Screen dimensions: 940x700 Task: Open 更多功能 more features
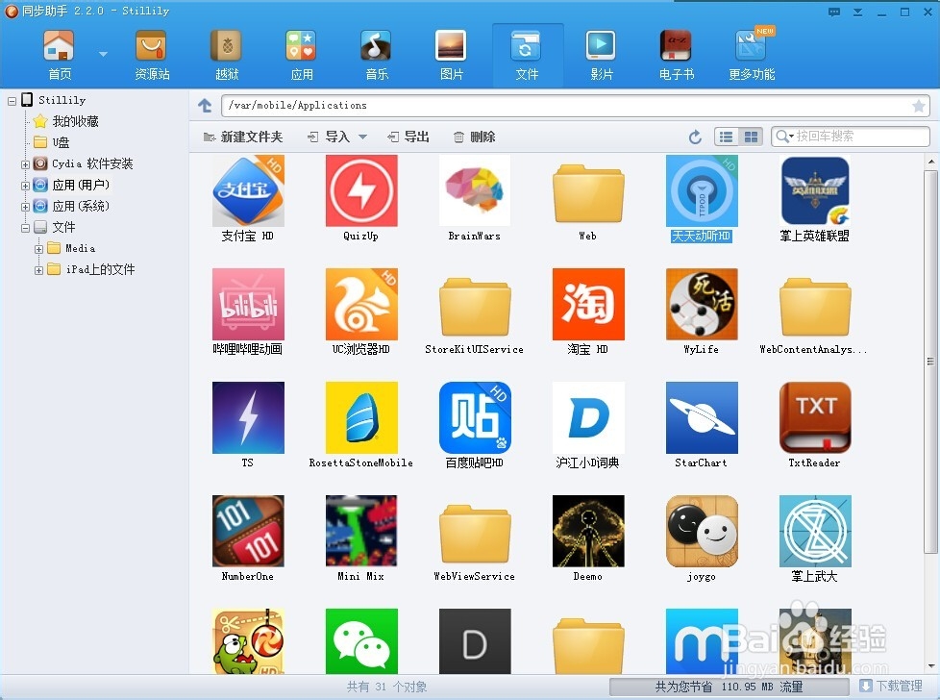[x=752, y=55]
